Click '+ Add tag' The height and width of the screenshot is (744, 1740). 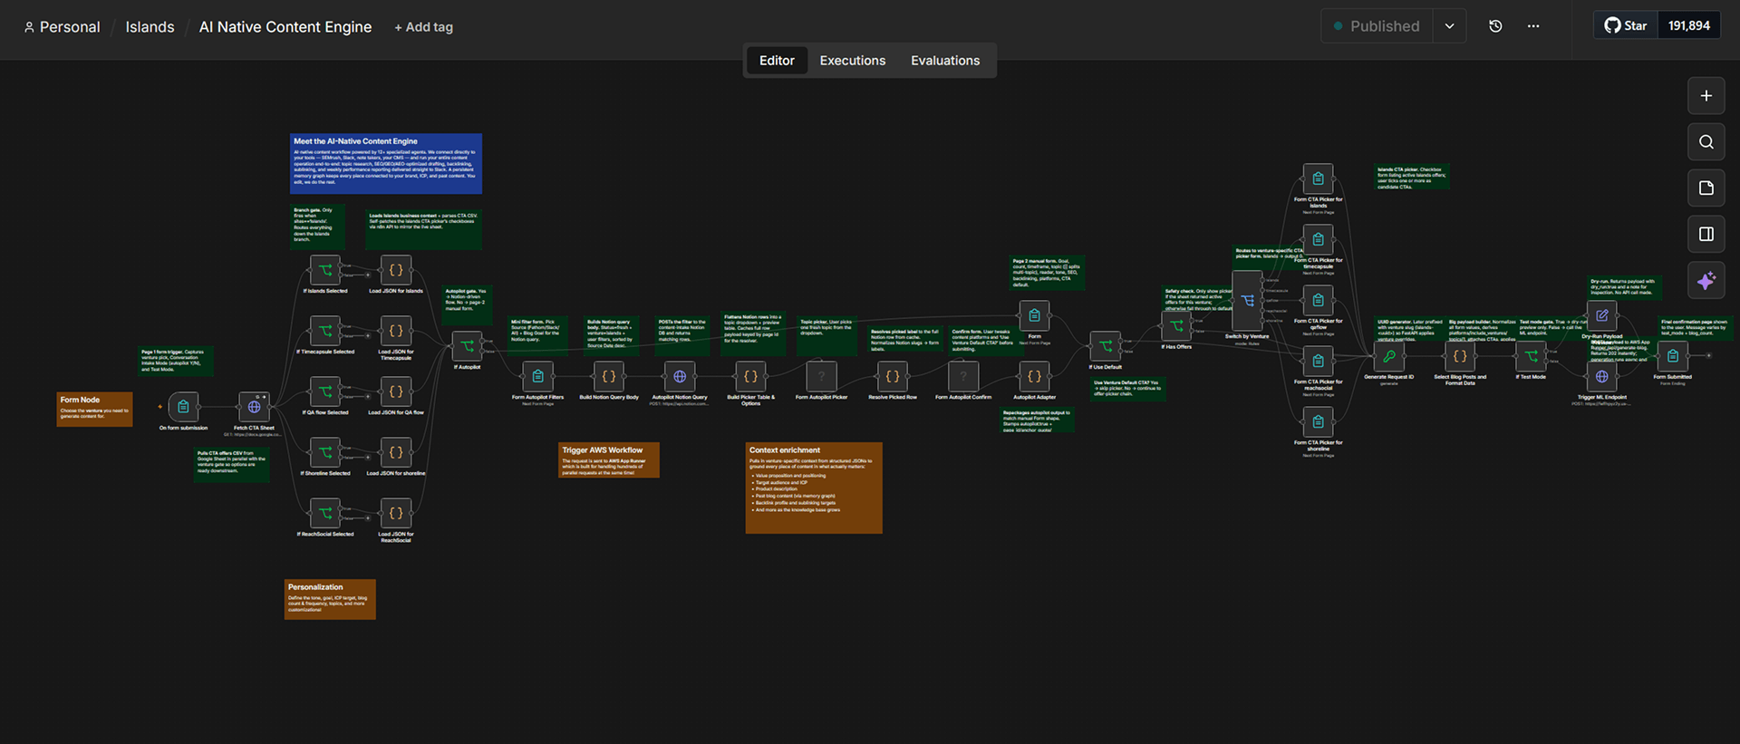point(424,27)
